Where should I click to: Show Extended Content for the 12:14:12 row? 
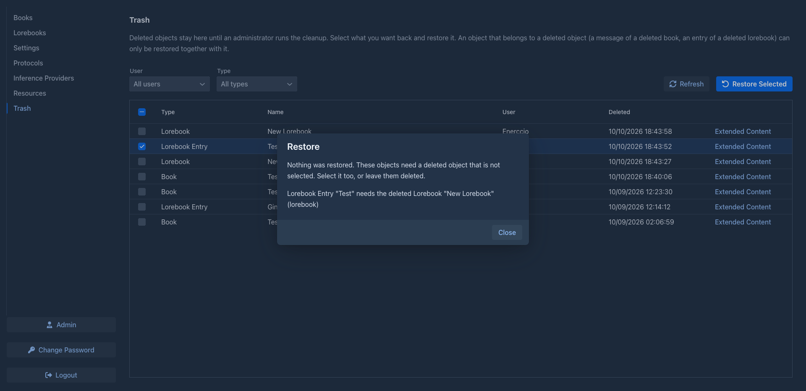(743, 207)
